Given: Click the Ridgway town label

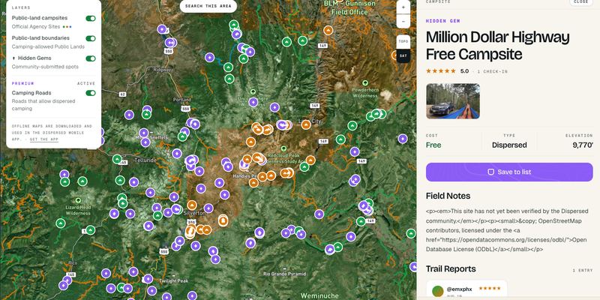Looking at the screenshot, I should 162,70.
